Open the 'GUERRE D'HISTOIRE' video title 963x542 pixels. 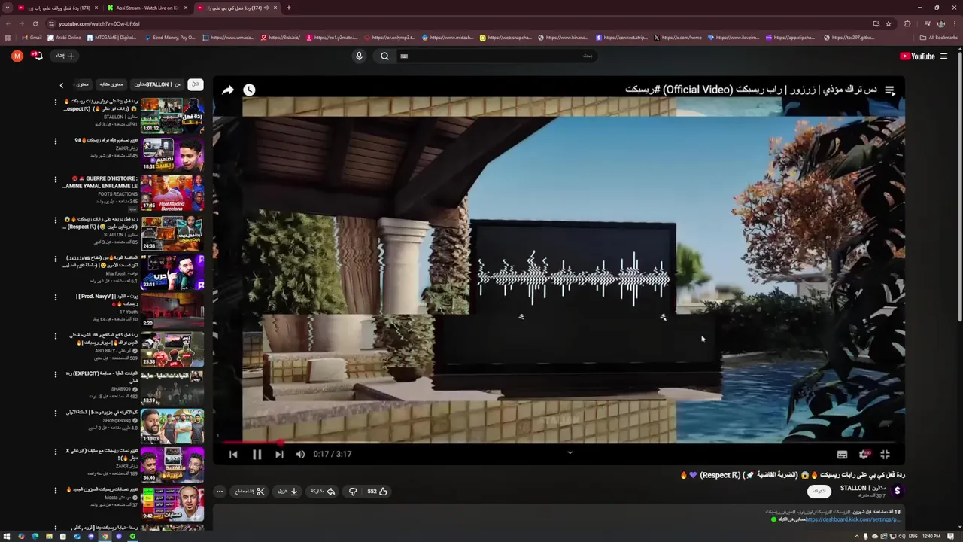click(101, 183)
